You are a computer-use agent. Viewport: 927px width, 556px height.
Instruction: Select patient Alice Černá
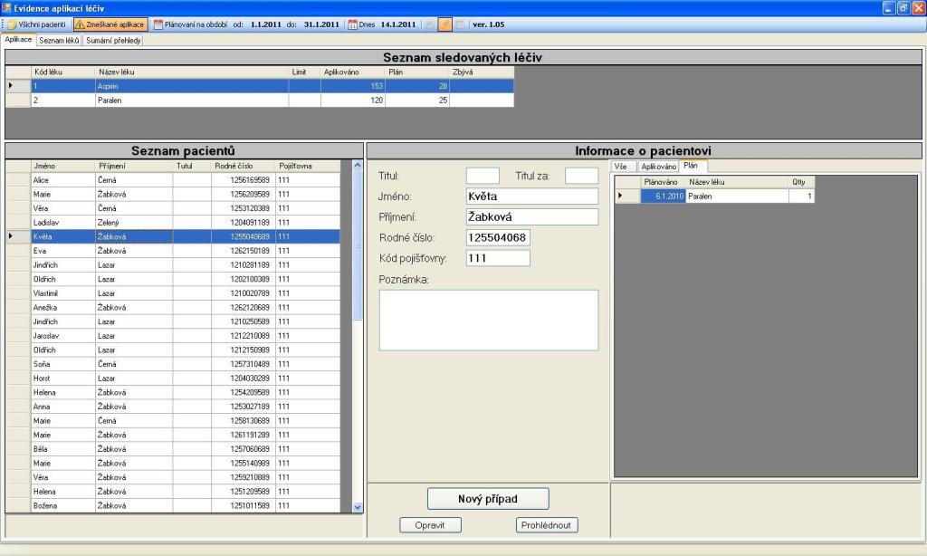pyautogui.click(x=173, y=180)
